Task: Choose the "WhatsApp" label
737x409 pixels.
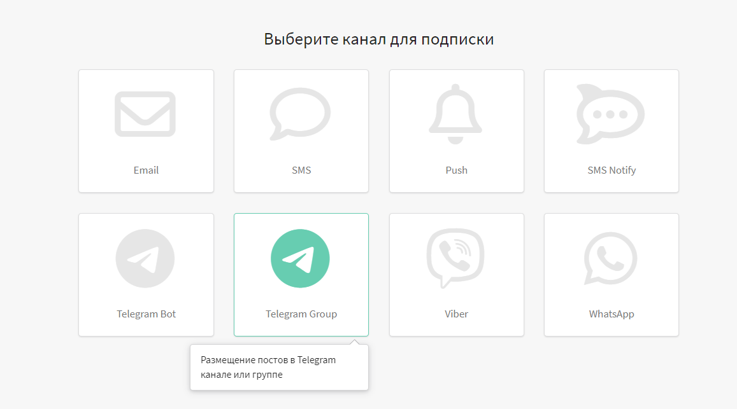Action: point(612,314)
